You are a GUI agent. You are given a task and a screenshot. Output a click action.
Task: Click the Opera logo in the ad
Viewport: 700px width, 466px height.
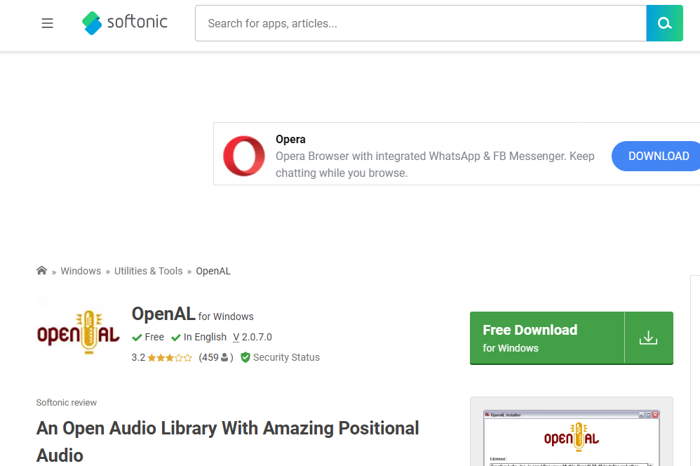coord(244,156)
